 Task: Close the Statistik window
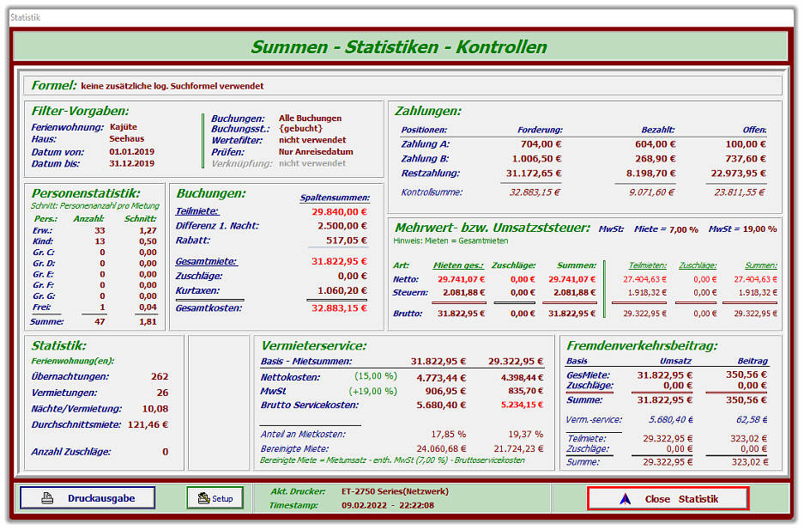click(x=668, y=499)
